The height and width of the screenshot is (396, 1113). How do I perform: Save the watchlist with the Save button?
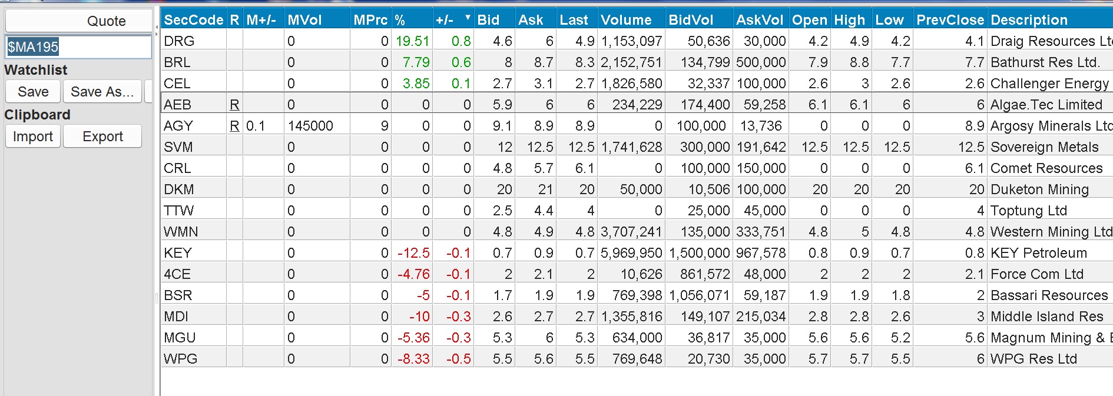click(33, 91)
